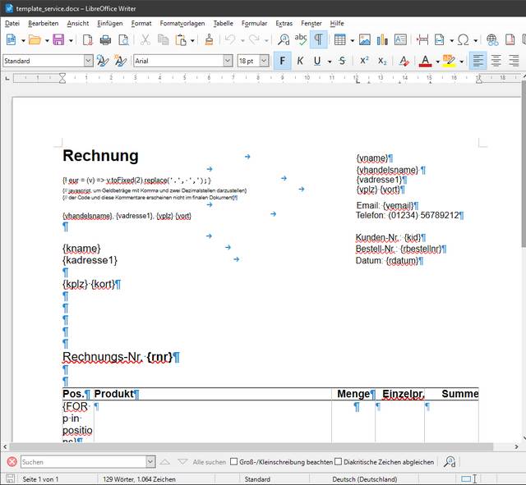The width and height of the screenshot is (526, 485).
Task: Click into the Suchen search field
Action: tap(82, 462)
